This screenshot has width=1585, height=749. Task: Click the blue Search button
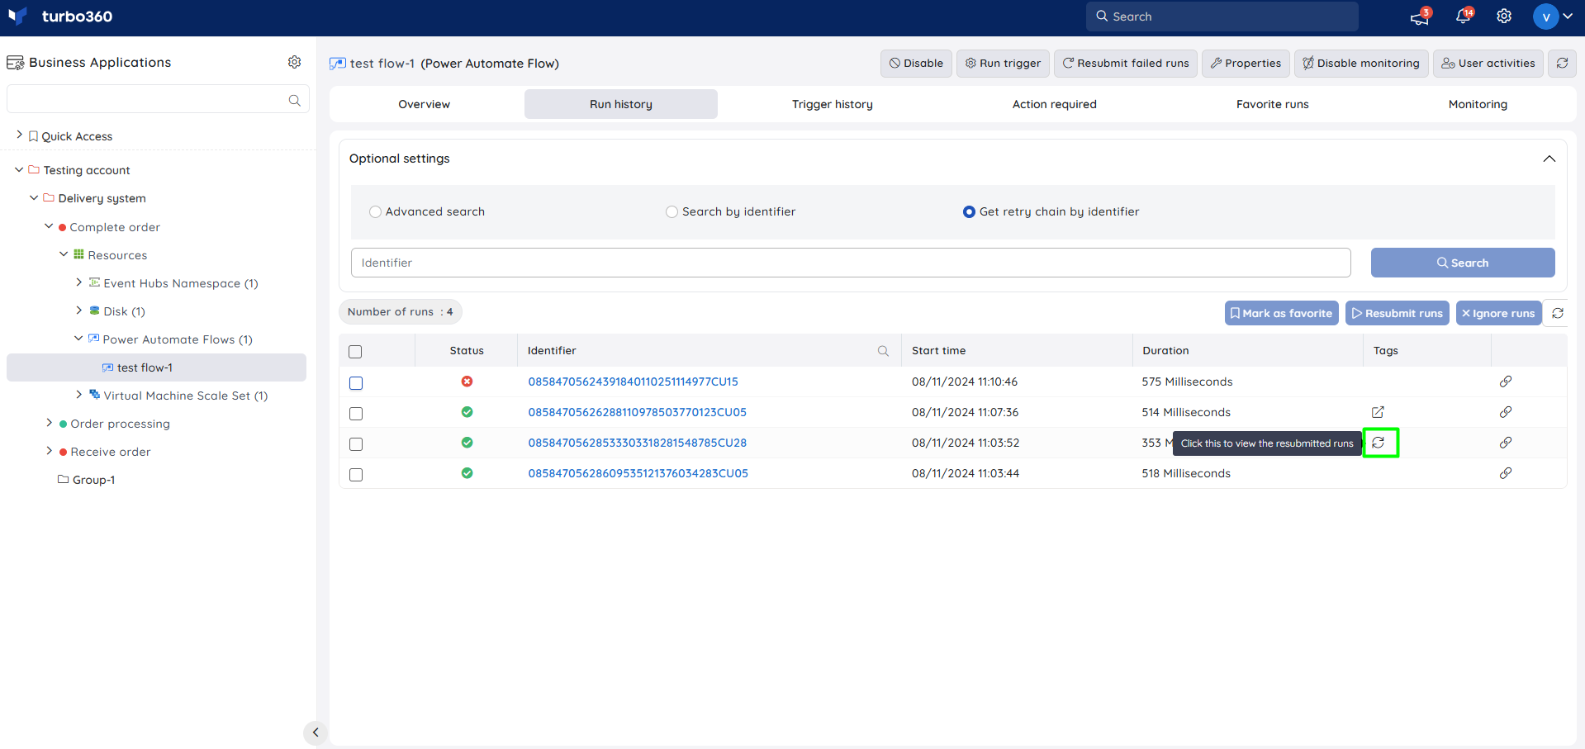click(x=1463, y=263)
